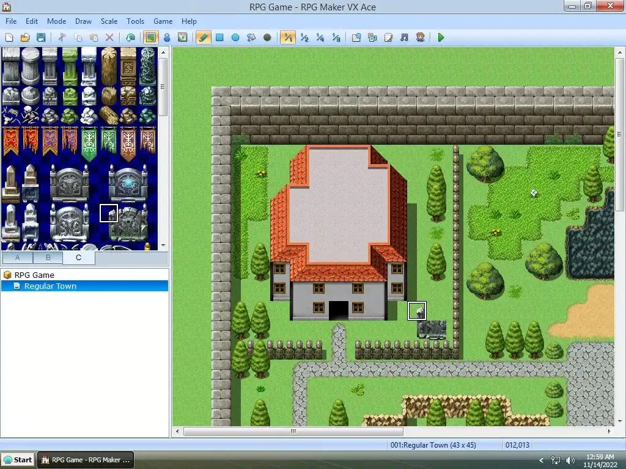Click the volume speaker tray icon

point(570,460)
